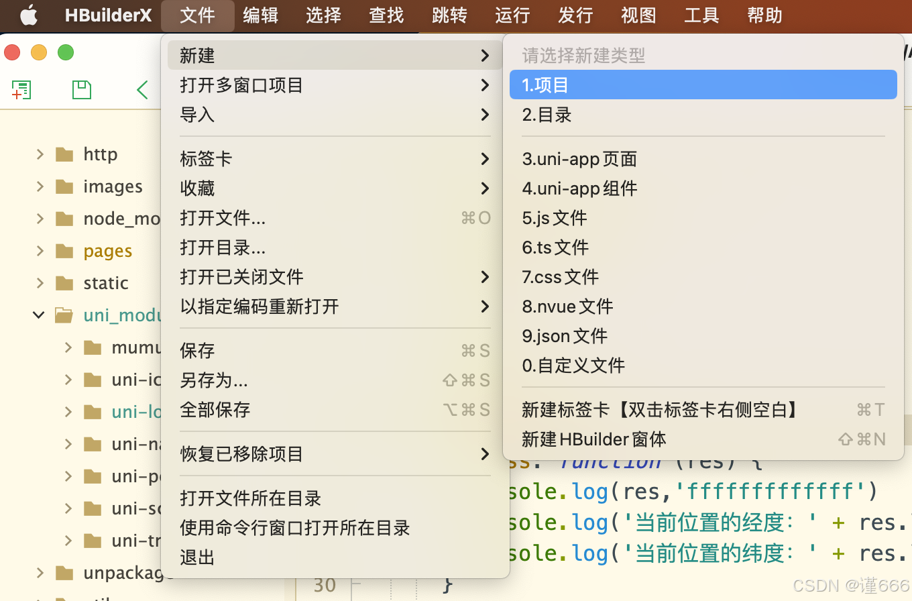
Task: Open the 收藏 submenu
Action: click(x=335, y=188)
